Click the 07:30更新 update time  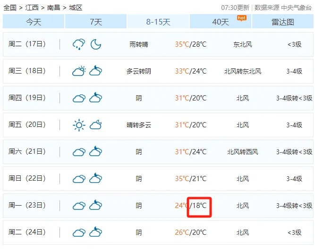coord(235,8)
